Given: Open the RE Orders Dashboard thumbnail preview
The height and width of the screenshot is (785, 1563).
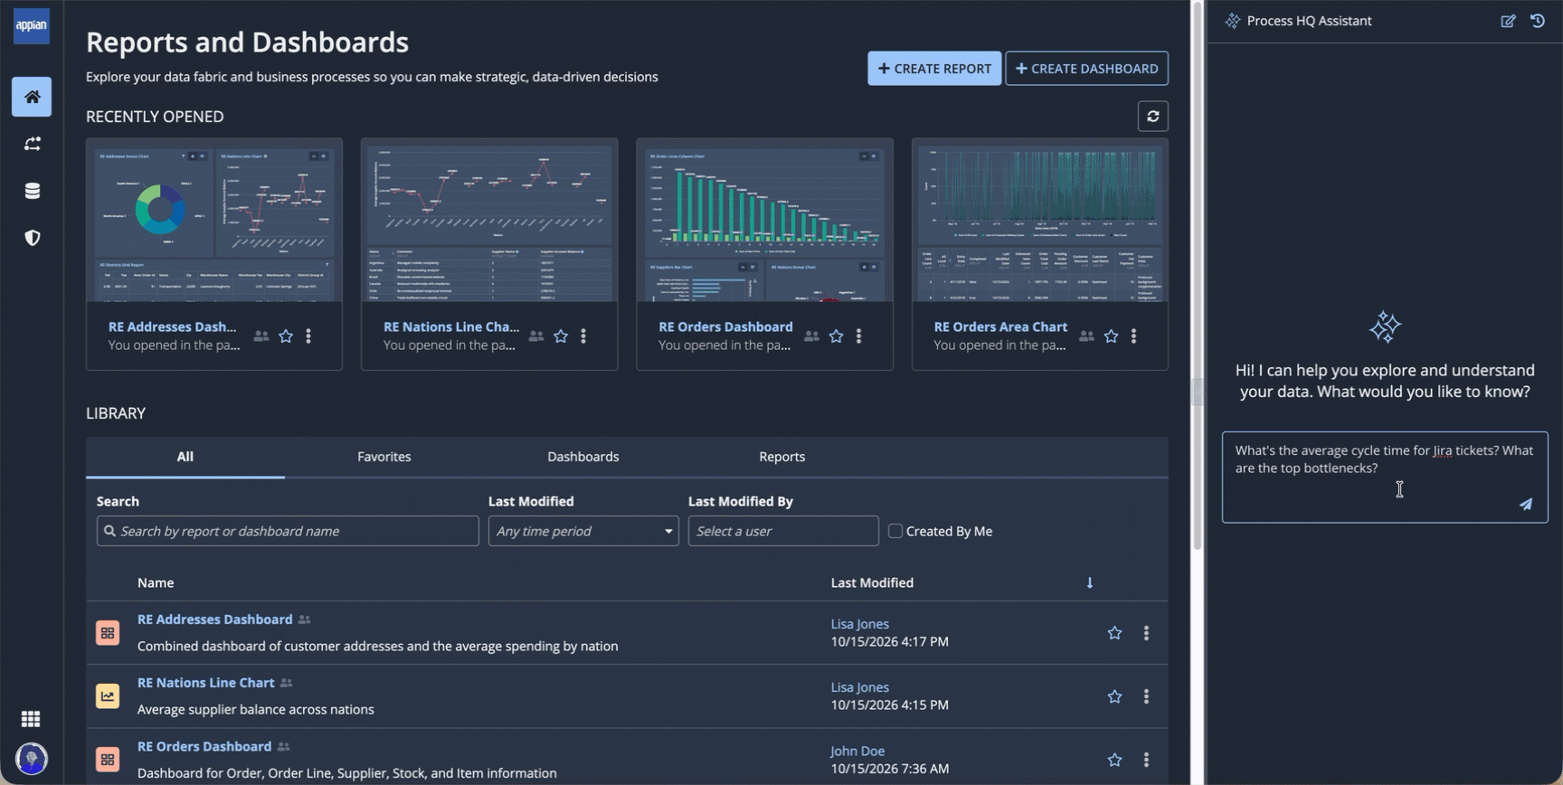Looking at the screenshot, I should [x=764, y=221].
